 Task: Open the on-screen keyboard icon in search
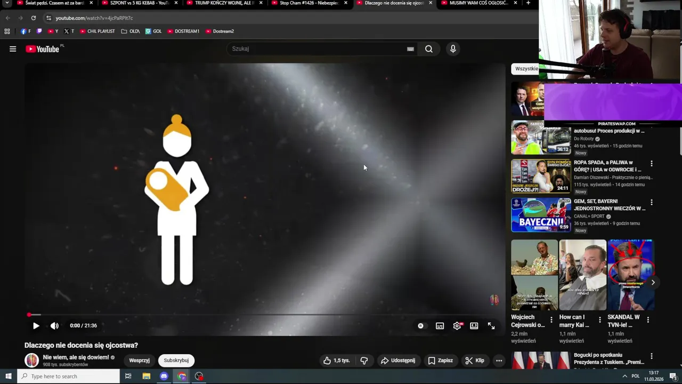[x=410, y=49]
